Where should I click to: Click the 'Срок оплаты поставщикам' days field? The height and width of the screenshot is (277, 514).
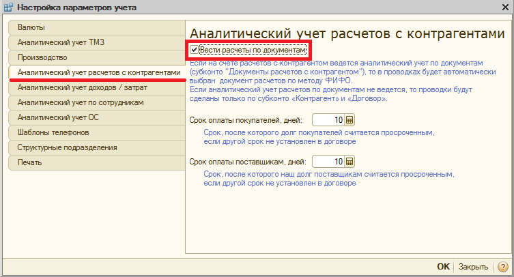[328, 162]
